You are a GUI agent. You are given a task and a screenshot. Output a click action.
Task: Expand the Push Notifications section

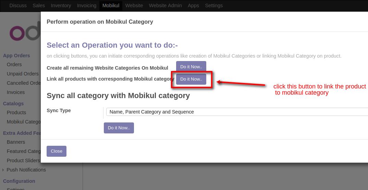pos(26,170)
